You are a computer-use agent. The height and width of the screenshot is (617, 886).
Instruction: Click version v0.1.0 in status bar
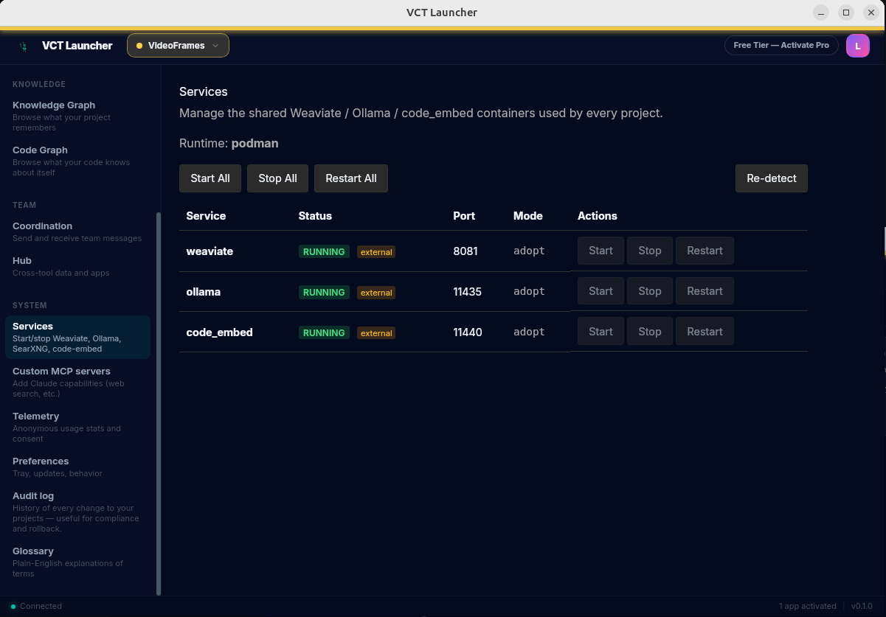[862, 606]
